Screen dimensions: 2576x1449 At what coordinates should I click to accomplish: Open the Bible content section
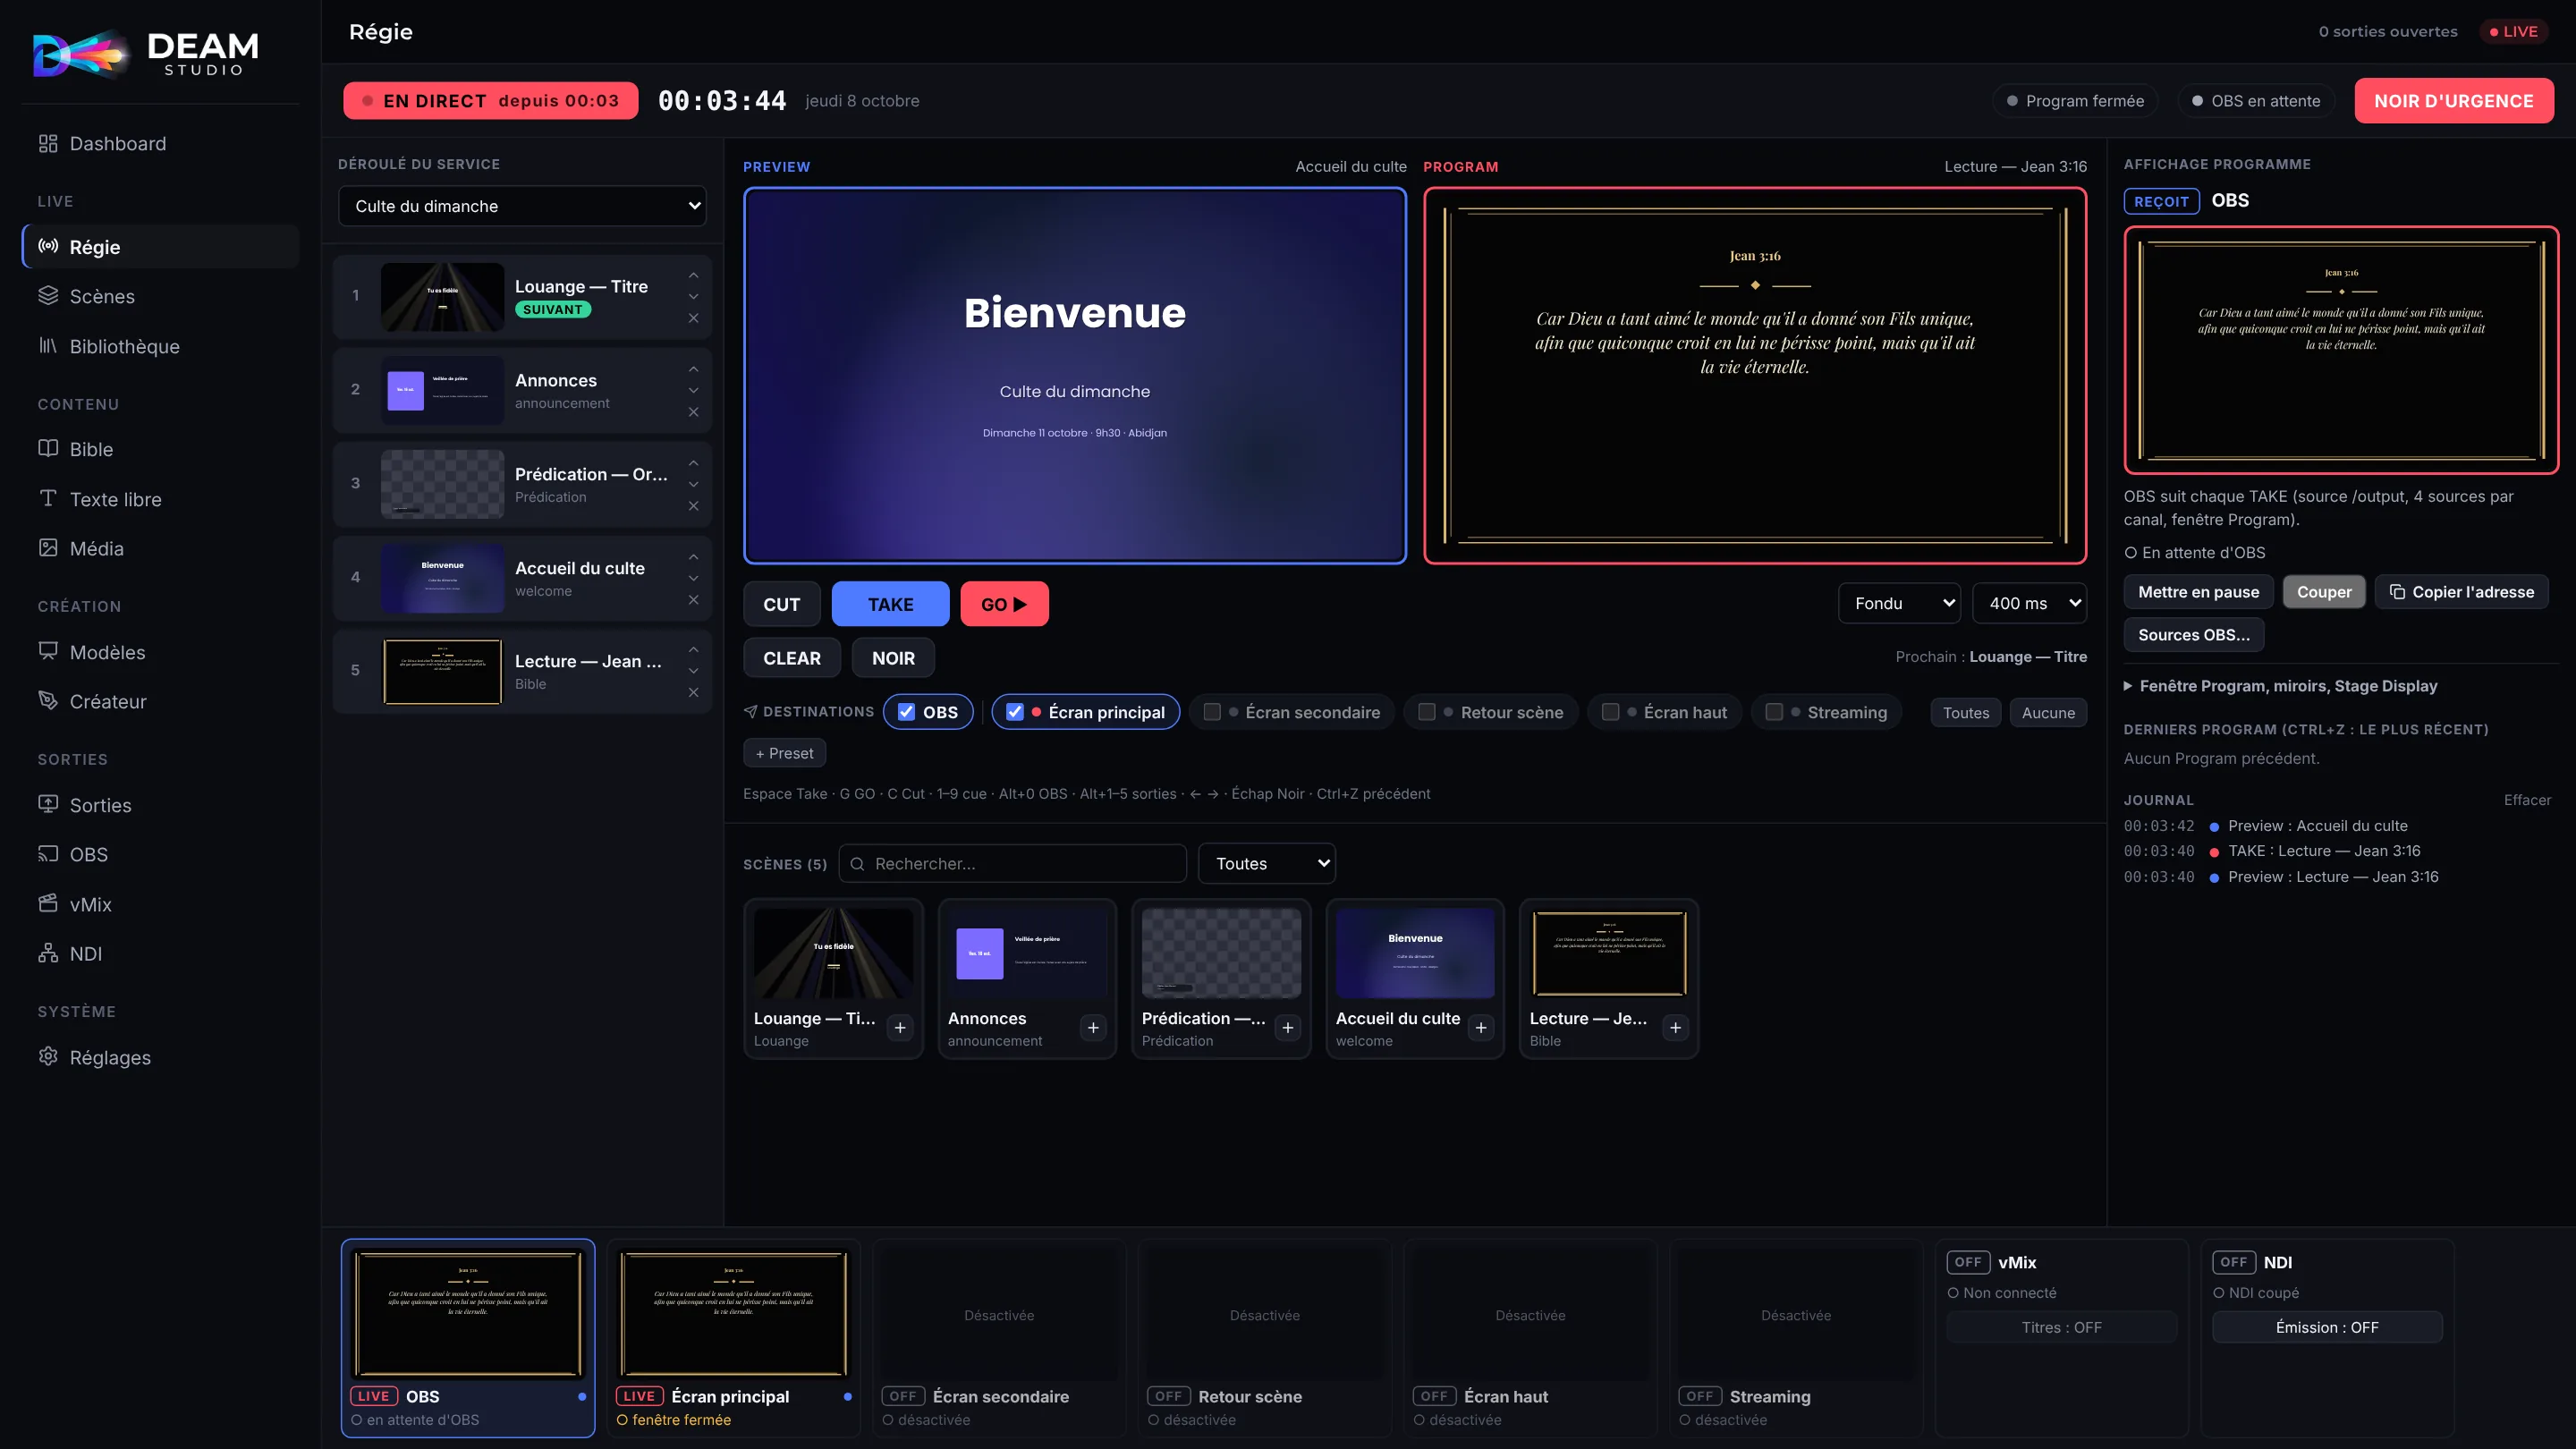(160, 450)
